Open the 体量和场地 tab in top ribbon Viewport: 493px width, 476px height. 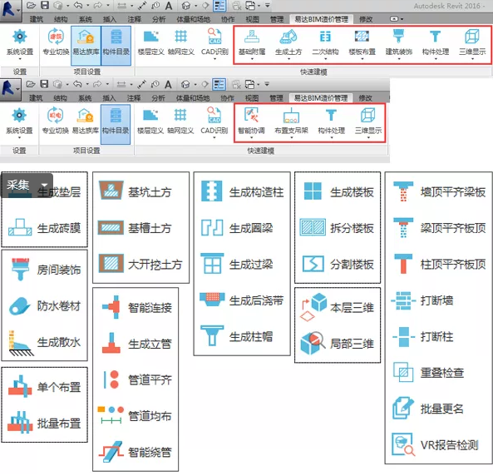tap(194, 19)
